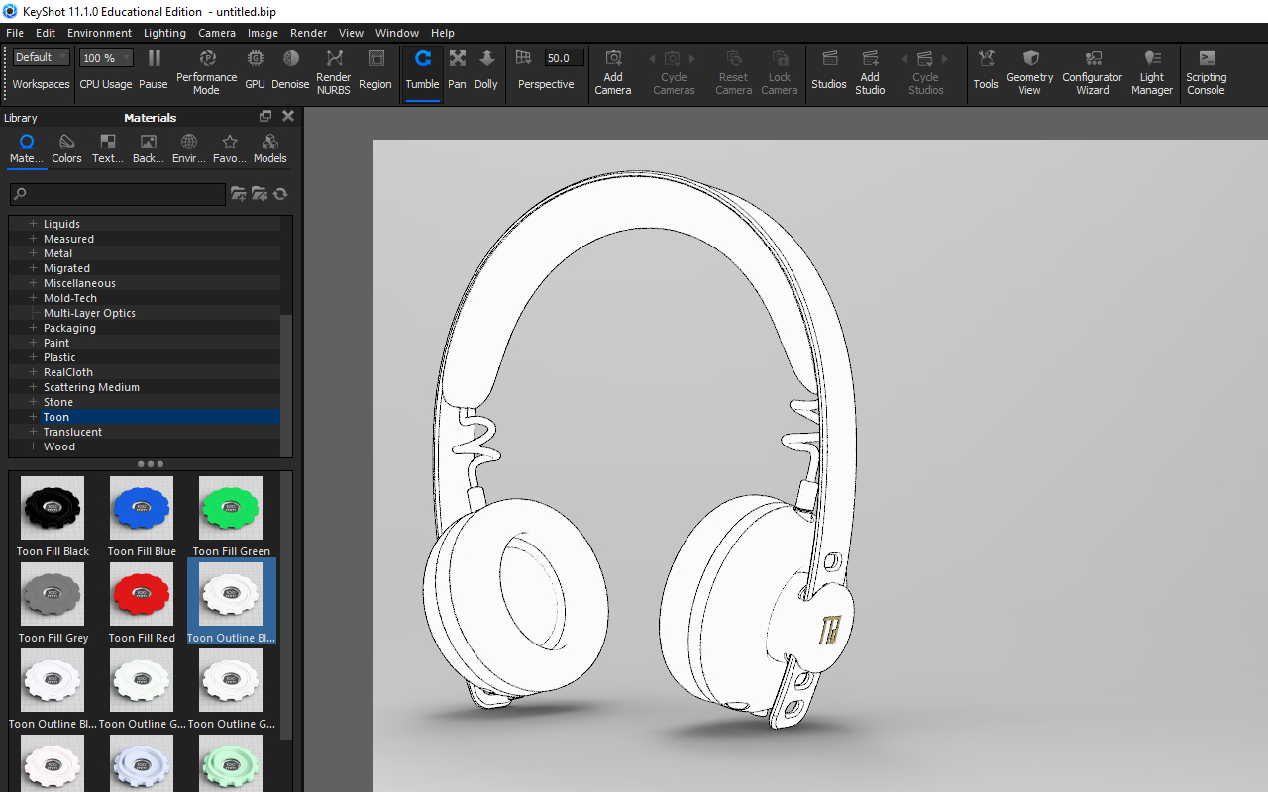Image resolution: width=1268 pixels, height=792 pixels.
Task: Select the Toon Fill Red material
Action: 142,603
